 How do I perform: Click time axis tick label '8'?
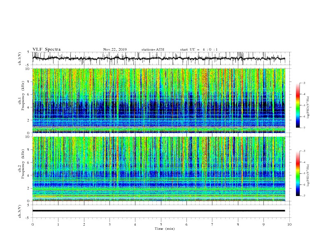[x=238, y=224]
